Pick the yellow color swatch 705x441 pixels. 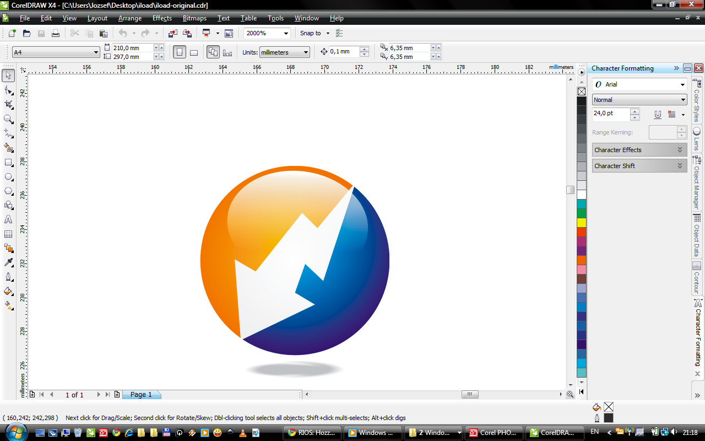[582, 223]
